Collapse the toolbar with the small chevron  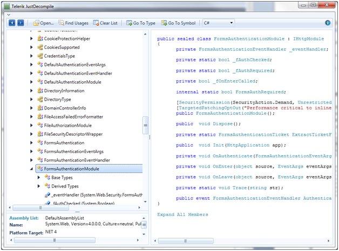tap(9, 15)
